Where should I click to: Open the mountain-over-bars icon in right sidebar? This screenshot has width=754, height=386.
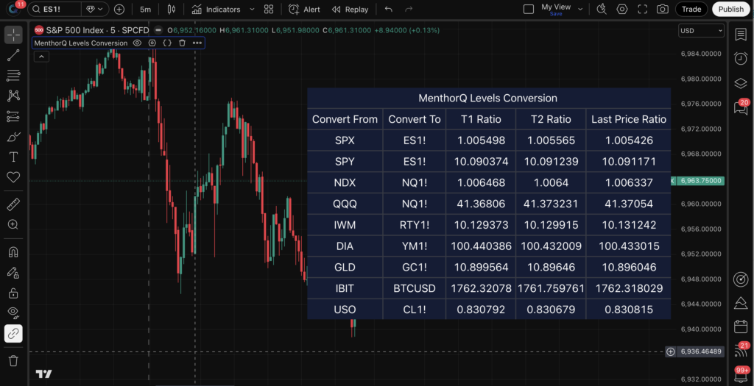pos(741,303)
